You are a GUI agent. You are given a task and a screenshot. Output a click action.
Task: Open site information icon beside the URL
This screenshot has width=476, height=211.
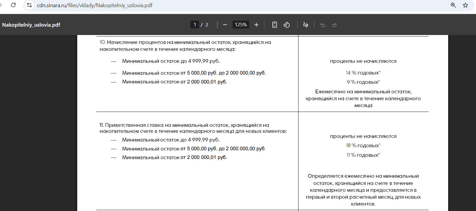29,5
